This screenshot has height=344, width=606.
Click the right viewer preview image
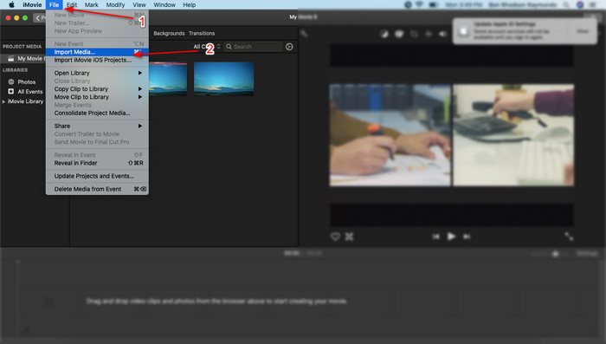coord(513,135)
